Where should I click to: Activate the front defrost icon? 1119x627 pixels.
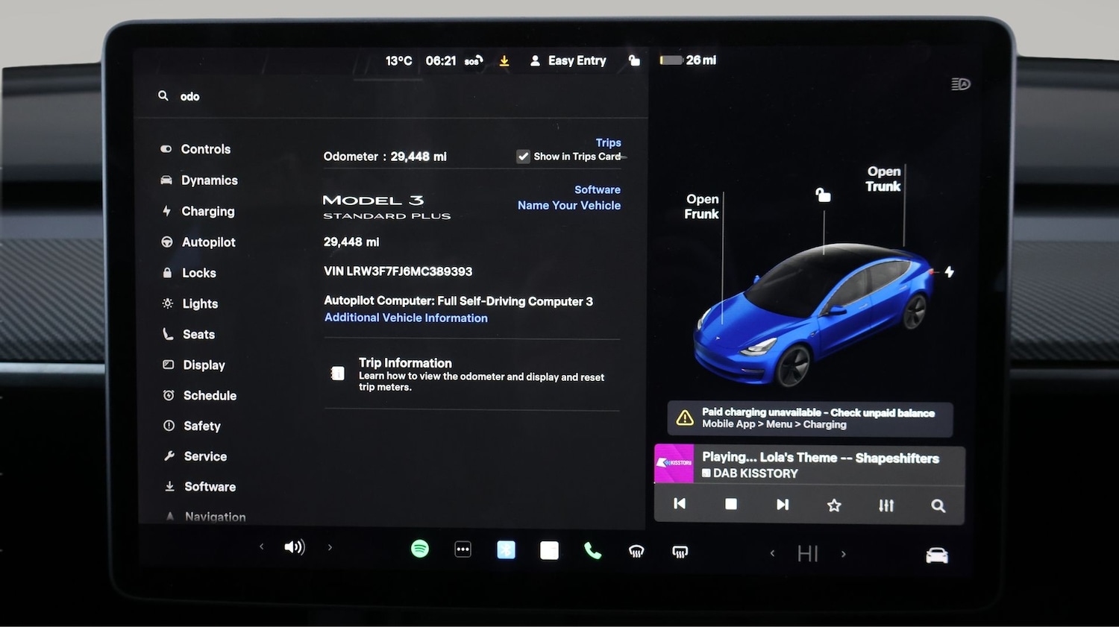[636, 550]
